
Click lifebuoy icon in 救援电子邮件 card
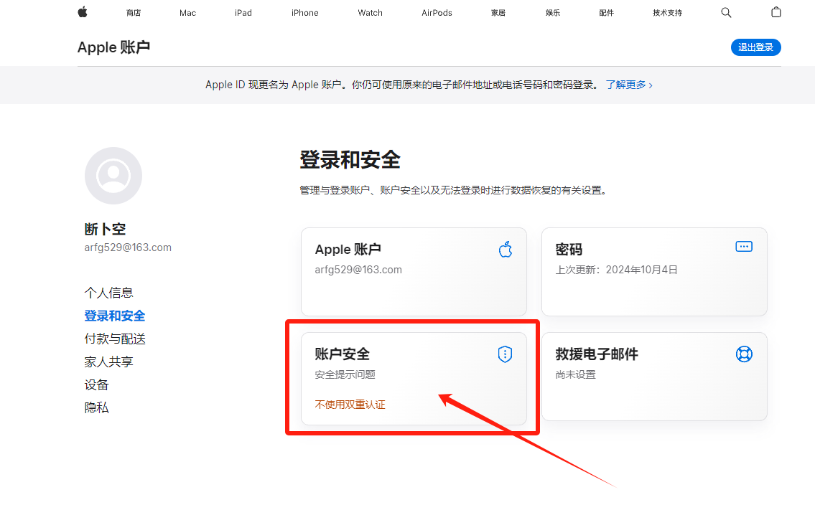point(744,354)
